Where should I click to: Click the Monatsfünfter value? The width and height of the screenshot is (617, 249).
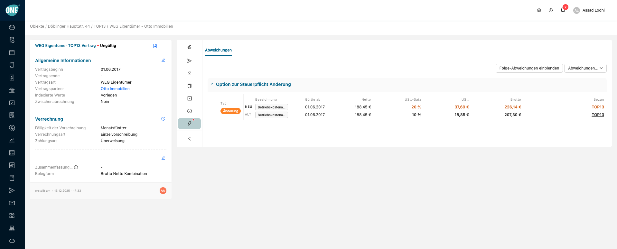click(x=114, y=128)
